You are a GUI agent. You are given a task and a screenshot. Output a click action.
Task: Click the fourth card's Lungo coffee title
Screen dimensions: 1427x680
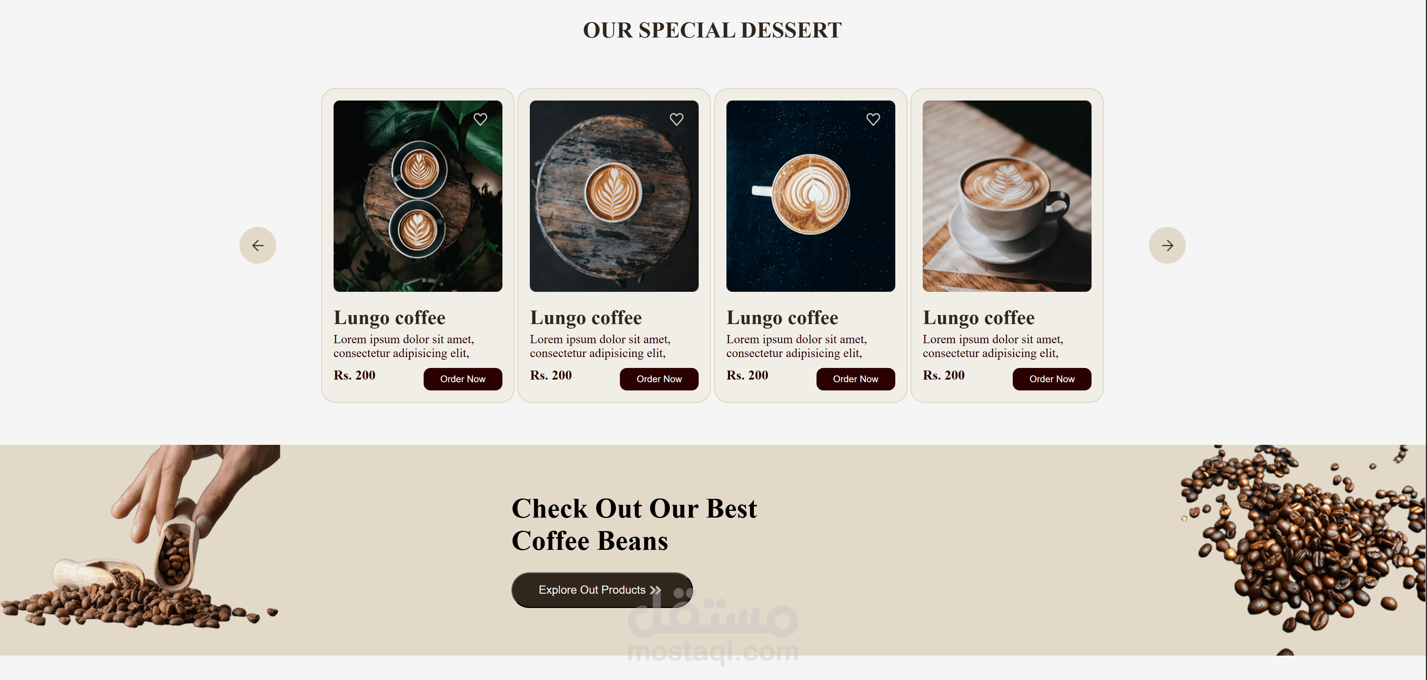pos(978,318)
